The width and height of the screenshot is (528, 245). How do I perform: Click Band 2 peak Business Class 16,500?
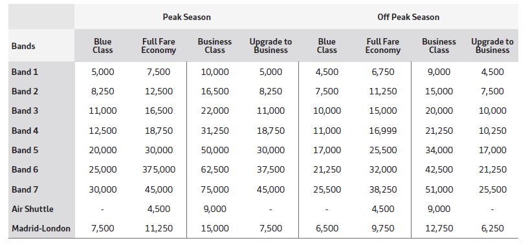pyautogui.click(x=215, y=92)
